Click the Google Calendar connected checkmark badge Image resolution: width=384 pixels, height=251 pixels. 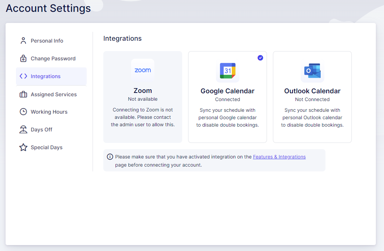(260, 58)
